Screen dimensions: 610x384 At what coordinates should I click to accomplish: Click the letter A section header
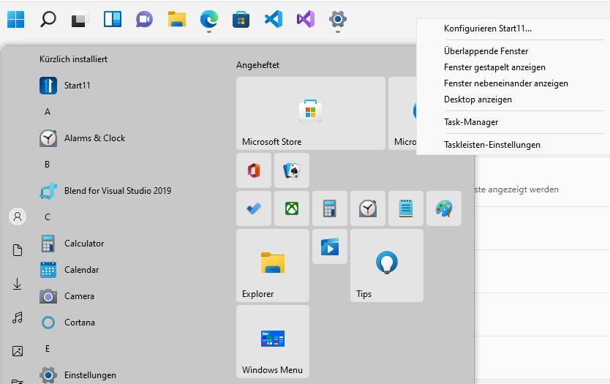coord(48,112)
